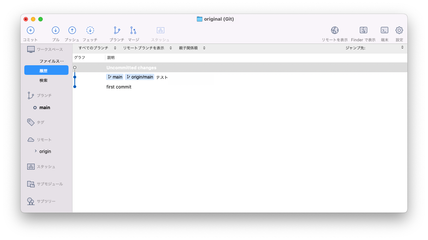428x240 pixels.
Task: Select the first commit row
Action: pyautogui.click(x=147, y=87)
